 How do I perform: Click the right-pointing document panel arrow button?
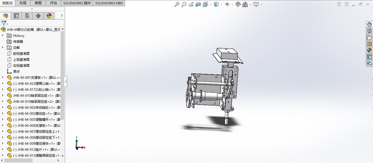pyautogui.click(x=347, y=4)
